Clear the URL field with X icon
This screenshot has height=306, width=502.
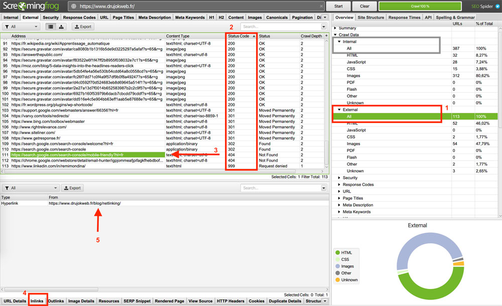321,6
